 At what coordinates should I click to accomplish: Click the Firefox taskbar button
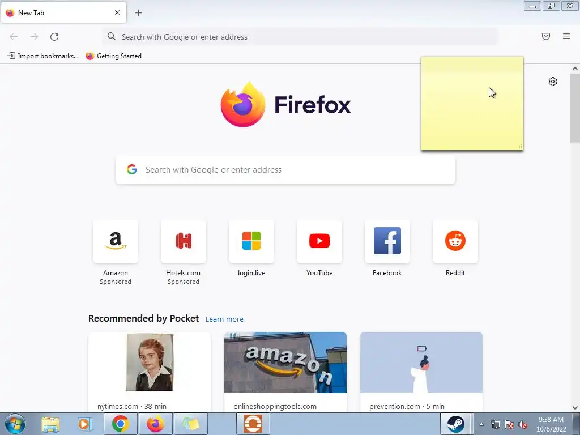point(155,424)
